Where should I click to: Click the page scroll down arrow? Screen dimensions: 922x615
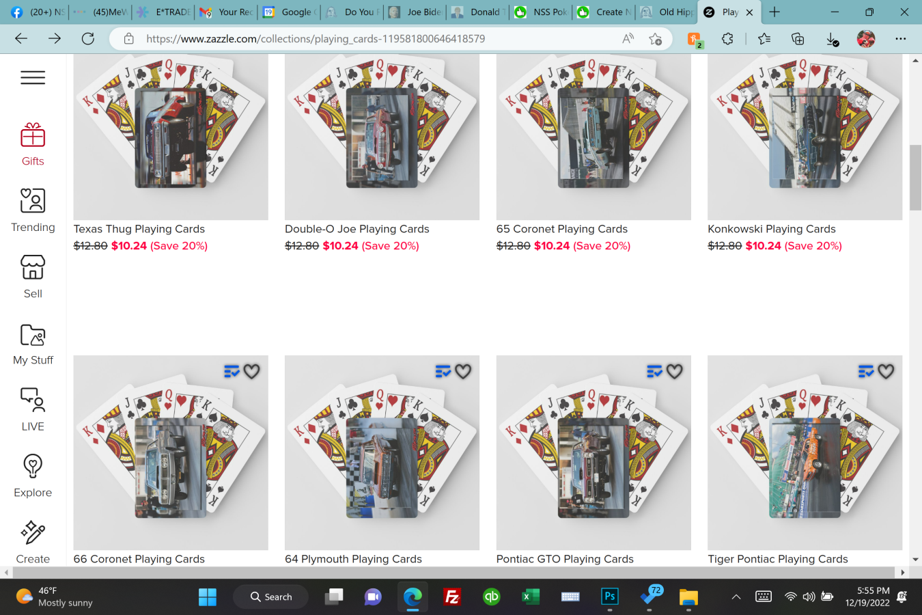(x=915, y=559)
